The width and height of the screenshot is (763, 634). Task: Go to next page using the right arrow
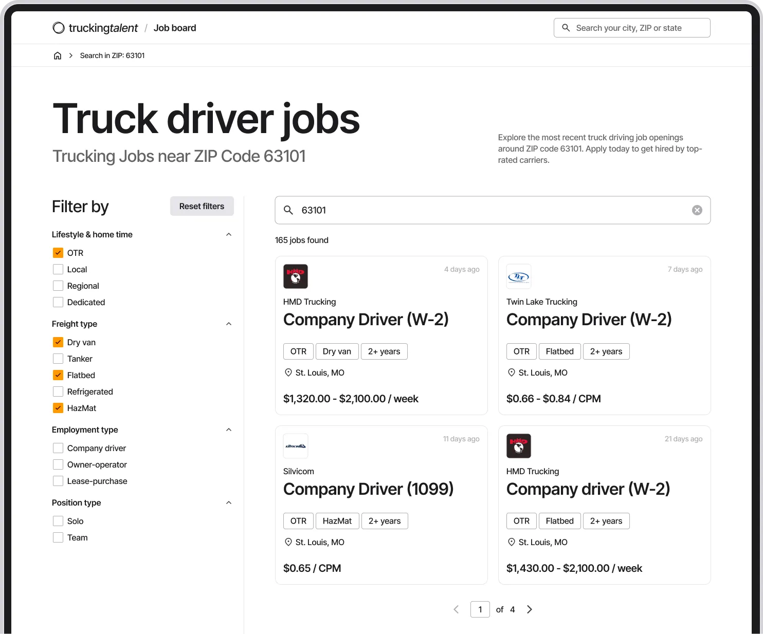[x=530, y=609]
